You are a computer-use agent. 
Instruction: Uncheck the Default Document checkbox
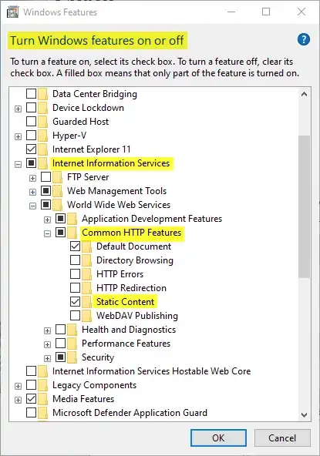click(75, 246)
